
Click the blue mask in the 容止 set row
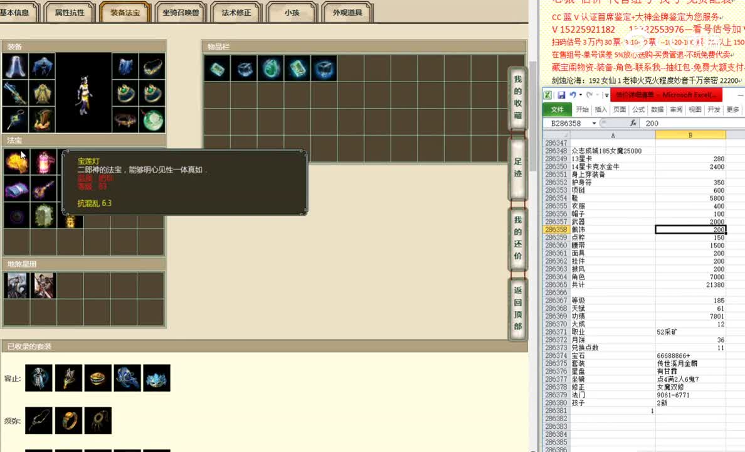pyautogui.click(x=157, y=379)
